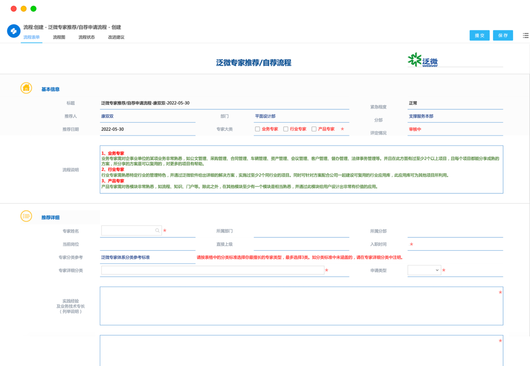Click the 推荐日期 value 2022-05-30
Screen dimensions: 530x366
[x=113, y=129]
